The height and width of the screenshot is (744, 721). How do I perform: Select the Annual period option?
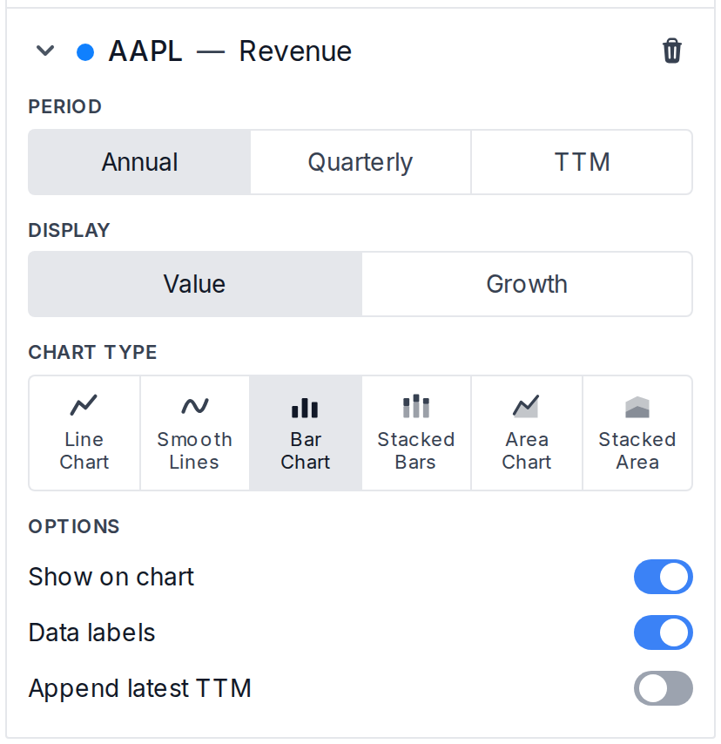139,162
